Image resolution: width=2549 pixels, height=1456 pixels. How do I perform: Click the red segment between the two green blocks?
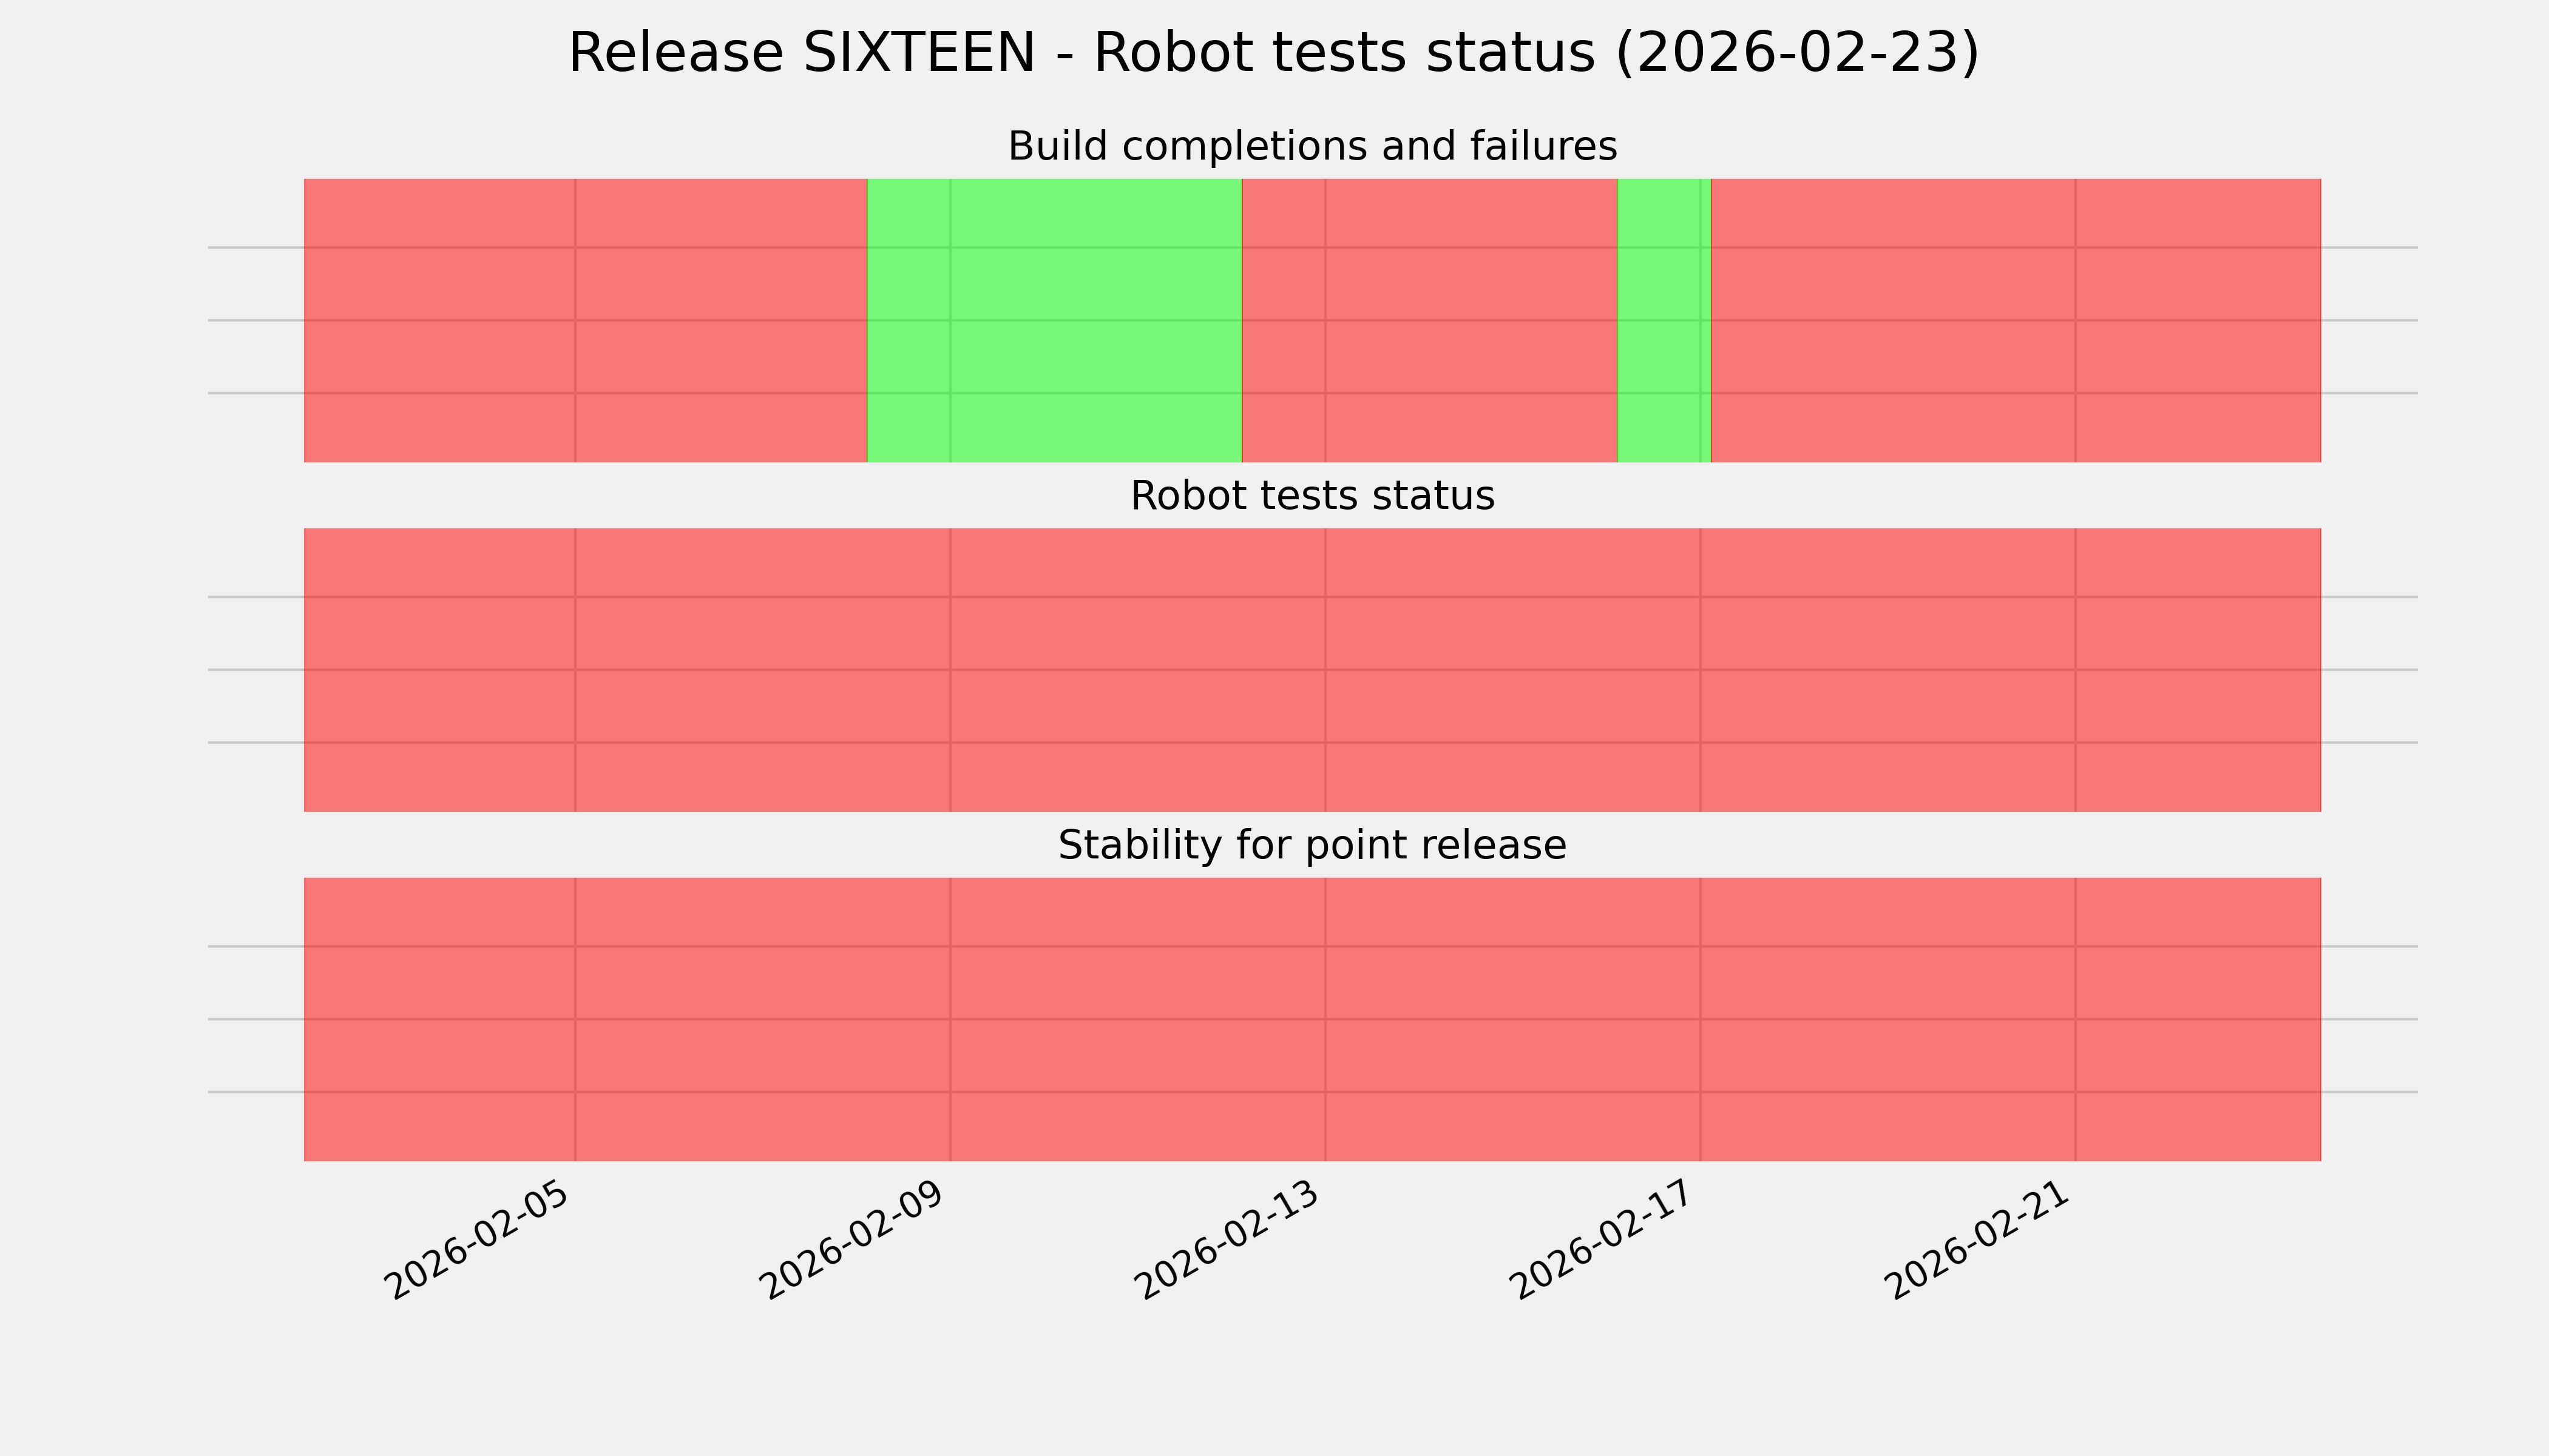pyautogui.click(x=1429, y=320)
